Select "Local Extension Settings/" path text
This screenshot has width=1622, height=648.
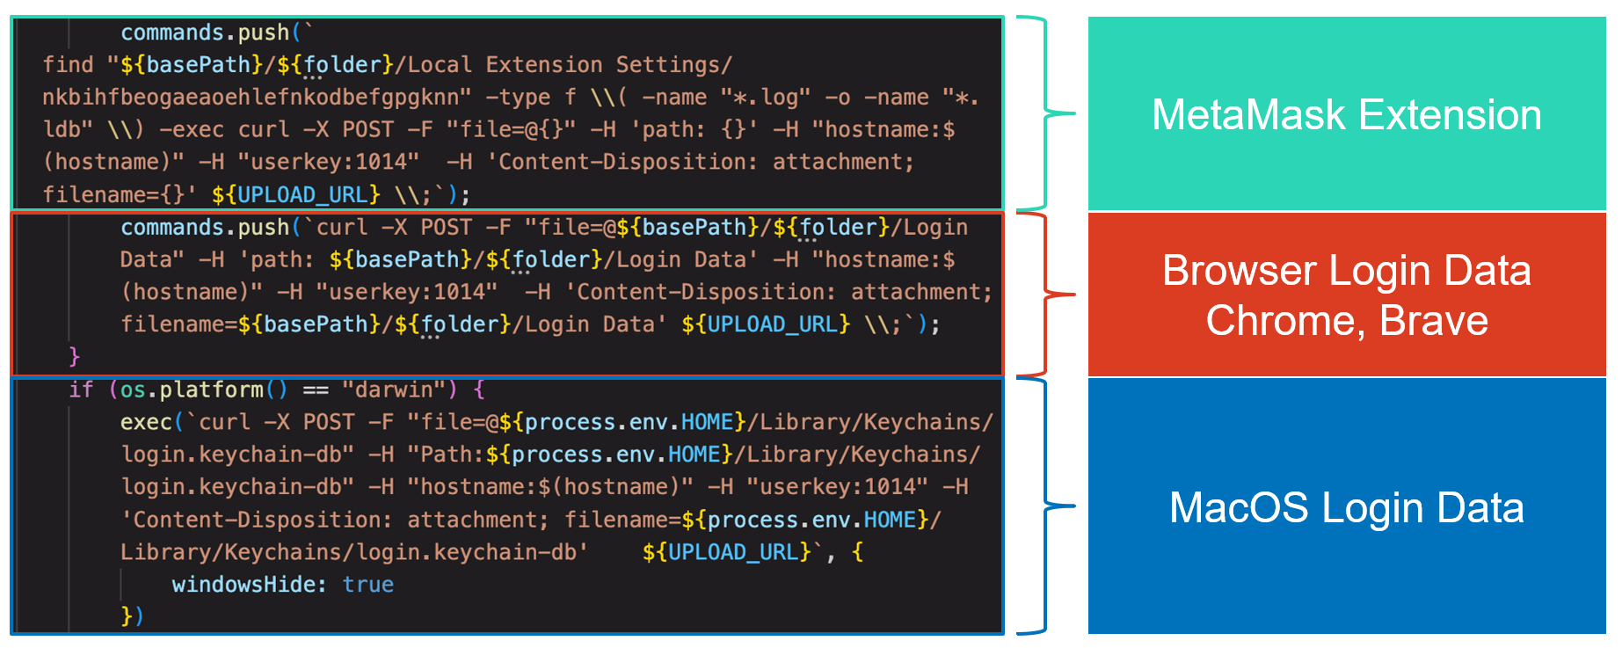coord(570,65)
